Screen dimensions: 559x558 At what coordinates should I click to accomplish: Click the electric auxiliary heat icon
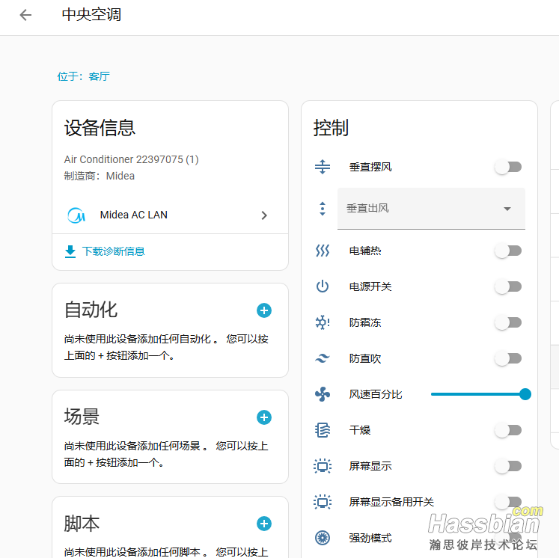click(323, 251)
